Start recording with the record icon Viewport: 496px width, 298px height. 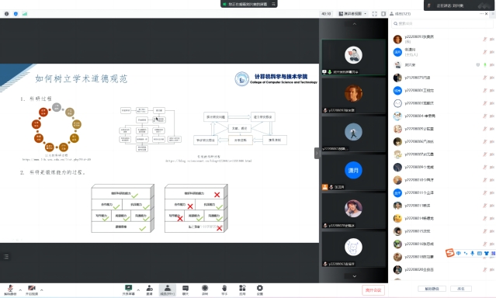(x=205, y=289)
